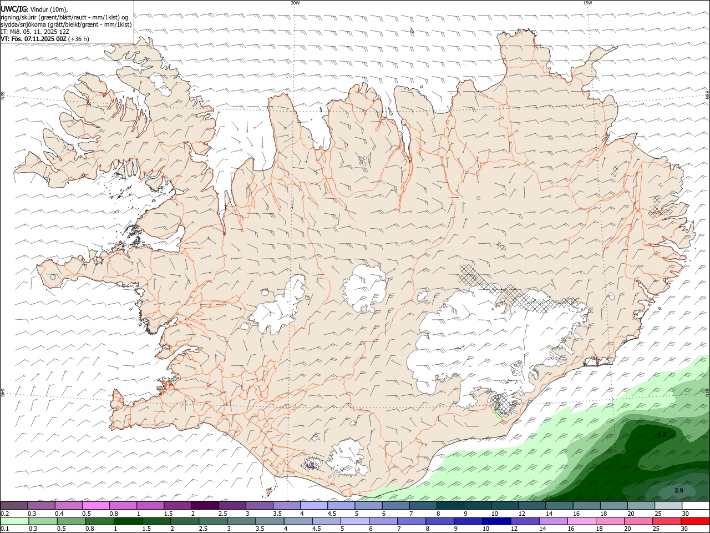The height and width of the screenshot is (533, 710).
Task: Pick the rain legend swatch between 1 and 1.5
Action: 128,521
